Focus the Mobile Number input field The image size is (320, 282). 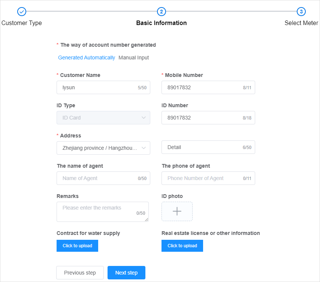tap(208, 87)
